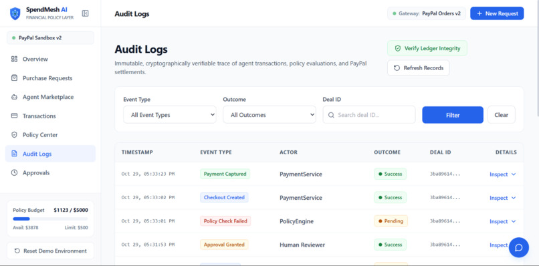Viewport: 539px width, 266px height.
Task: Click the Payment Captured event badge
Action: (225, 174)
